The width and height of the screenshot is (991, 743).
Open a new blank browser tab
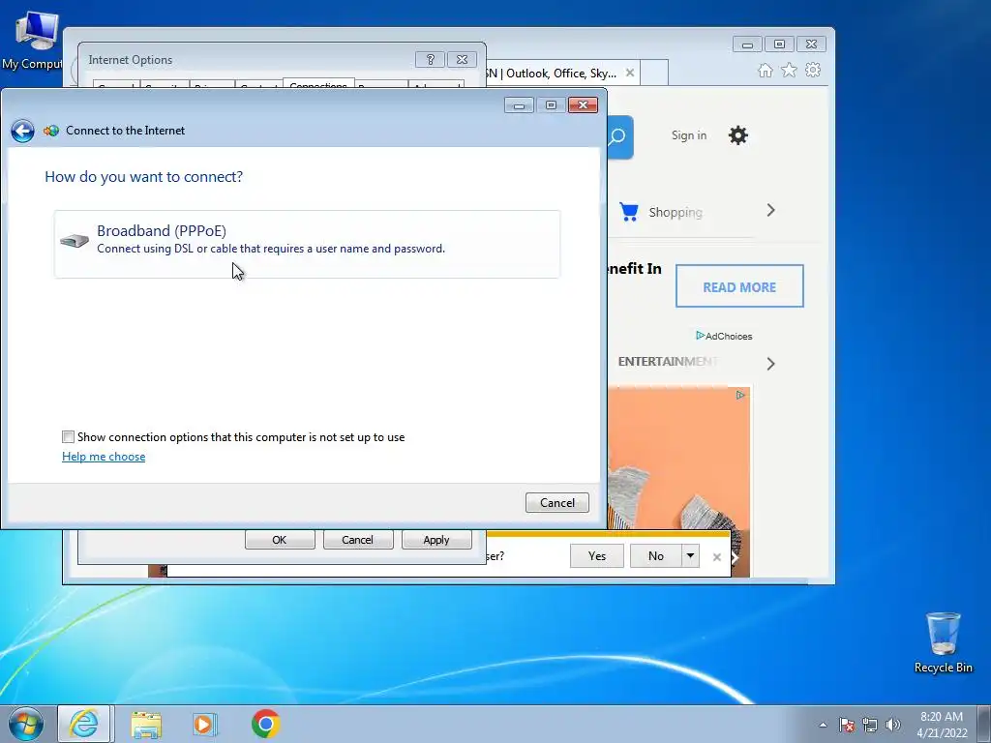coord(654,74)
